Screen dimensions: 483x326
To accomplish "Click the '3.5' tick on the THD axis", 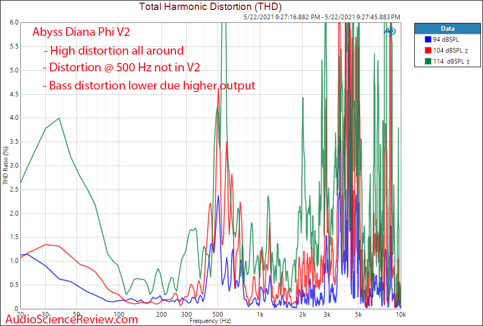I will [x=15, y=142].
